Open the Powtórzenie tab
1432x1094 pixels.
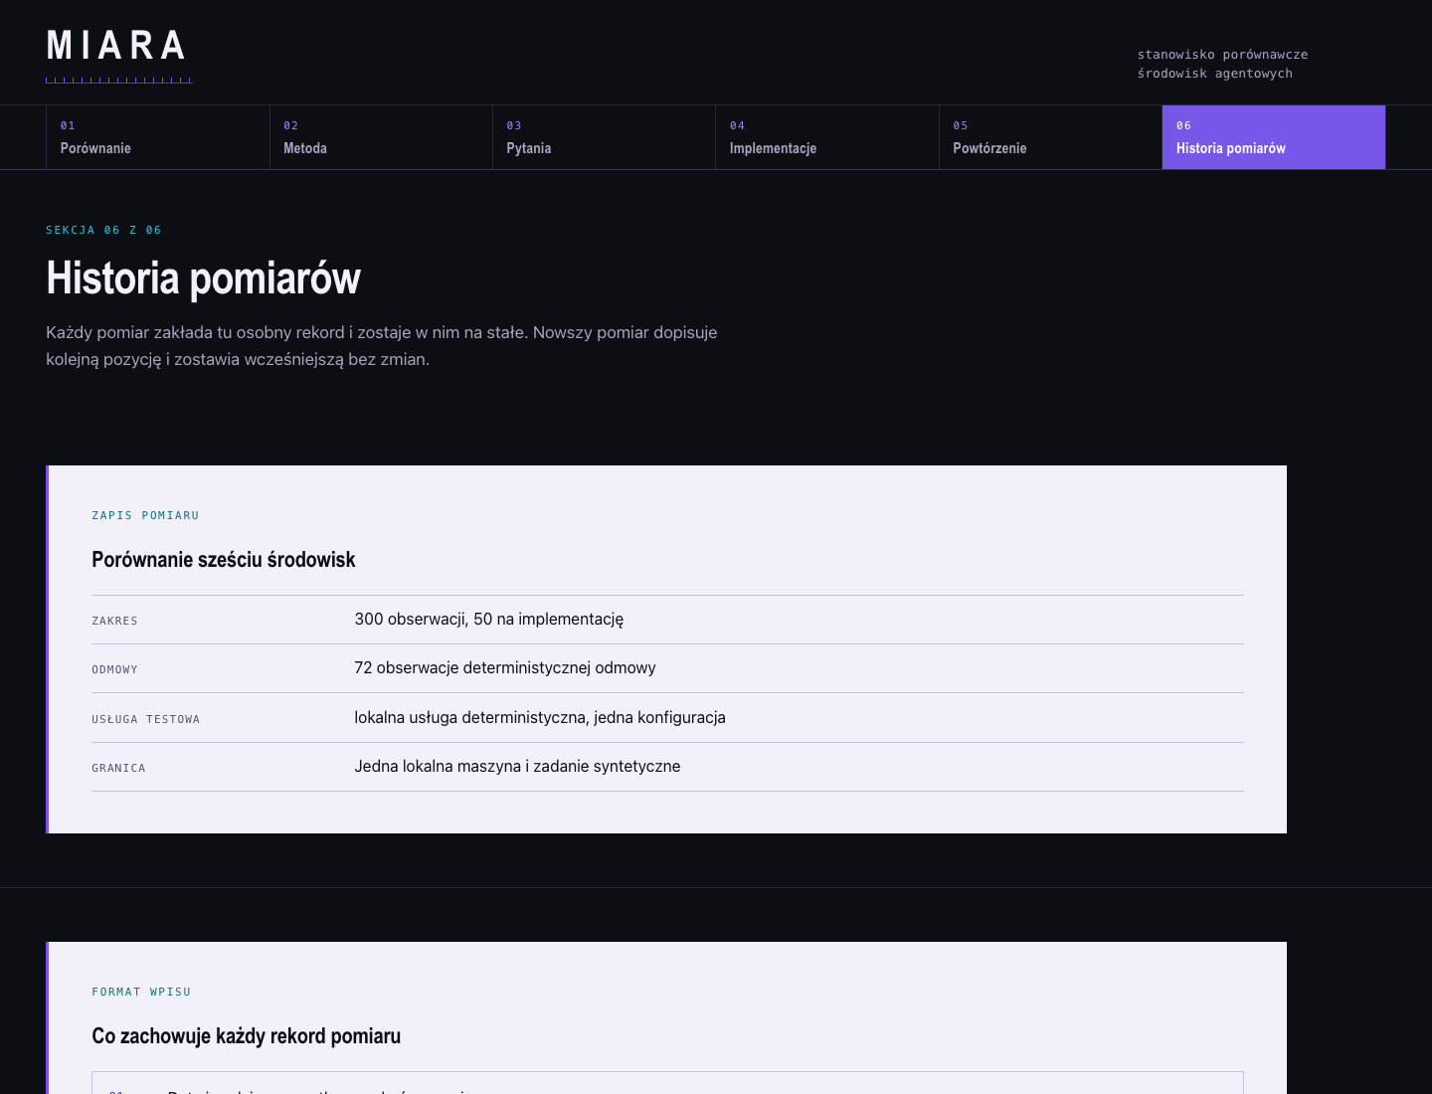click(1050, 137)
